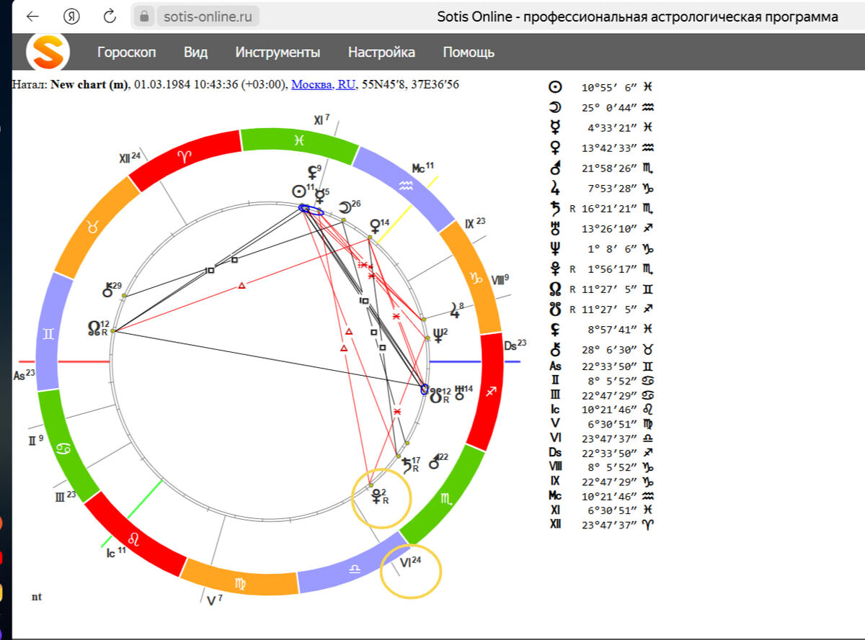Click the Jupiter glyph in chart

click(453, 310)
